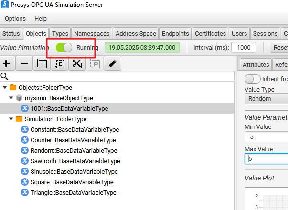This screenshot has height=210, width=288.
Task: Select Sinusoid::BaseDataVariableType row
Action: click(x=117, y=171)
